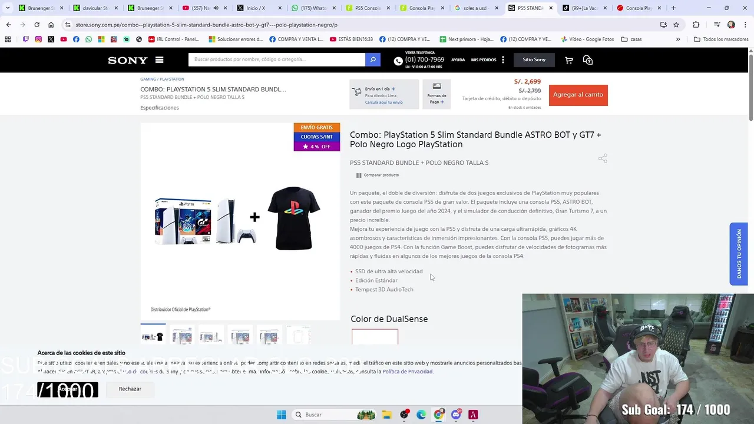Open a new browser tab

click(673, 8)
